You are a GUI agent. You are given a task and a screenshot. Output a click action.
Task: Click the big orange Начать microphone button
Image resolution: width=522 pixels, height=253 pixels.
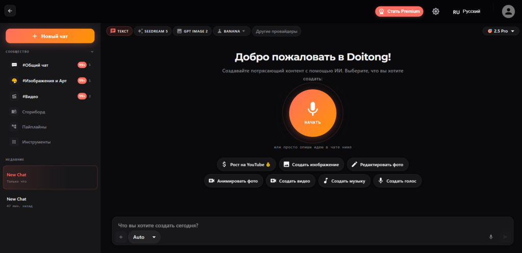click(x=312, y=113)
